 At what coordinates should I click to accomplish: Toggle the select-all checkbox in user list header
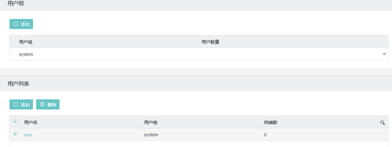click(x=15, y=122)
